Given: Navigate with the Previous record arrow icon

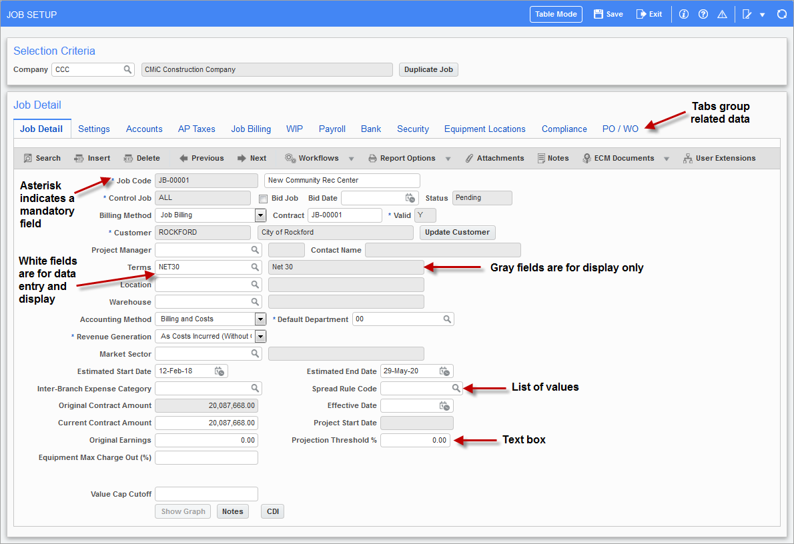Looking at the screenshot, I should [x=201, y=158].
